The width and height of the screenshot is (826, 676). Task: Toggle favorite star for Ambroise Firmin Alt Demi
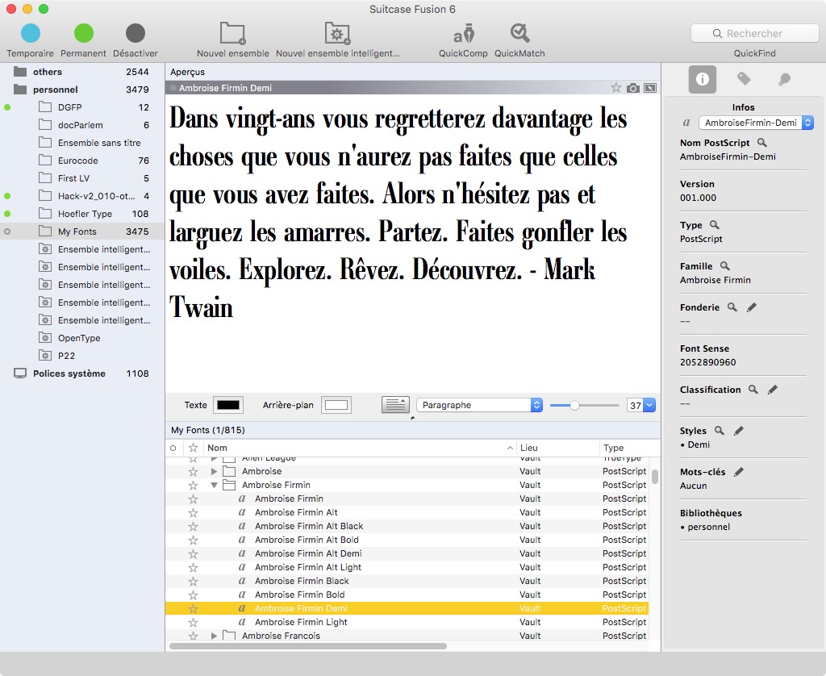[x=194, y=553]
